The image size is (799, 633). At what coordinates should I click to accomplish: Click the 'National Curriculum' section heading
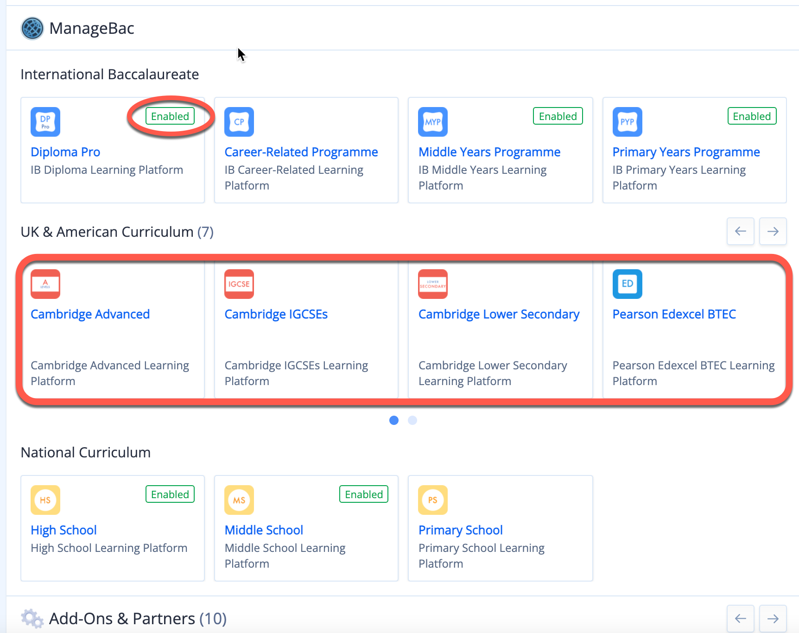[x=86, y=453]
